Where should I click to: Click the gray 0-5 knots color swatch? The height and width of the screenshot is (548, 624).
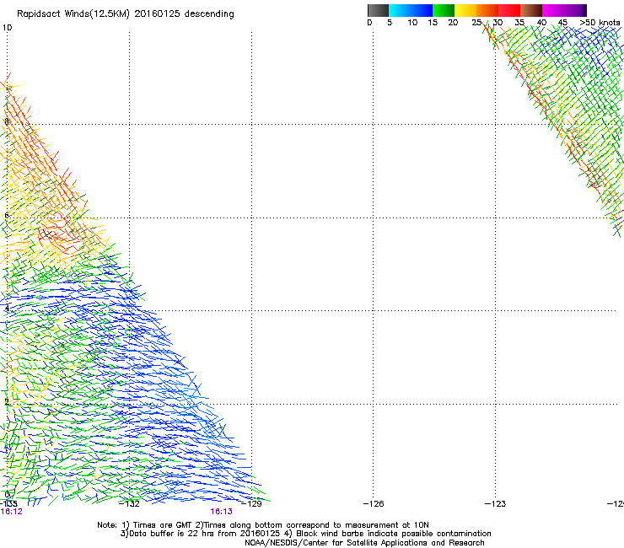tap(378, 10)
